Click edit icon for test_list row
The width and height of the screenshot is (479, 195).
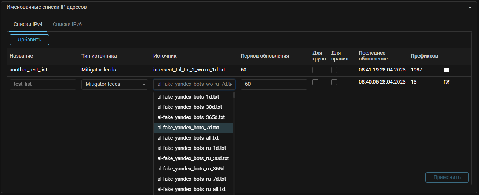(446, 82)
